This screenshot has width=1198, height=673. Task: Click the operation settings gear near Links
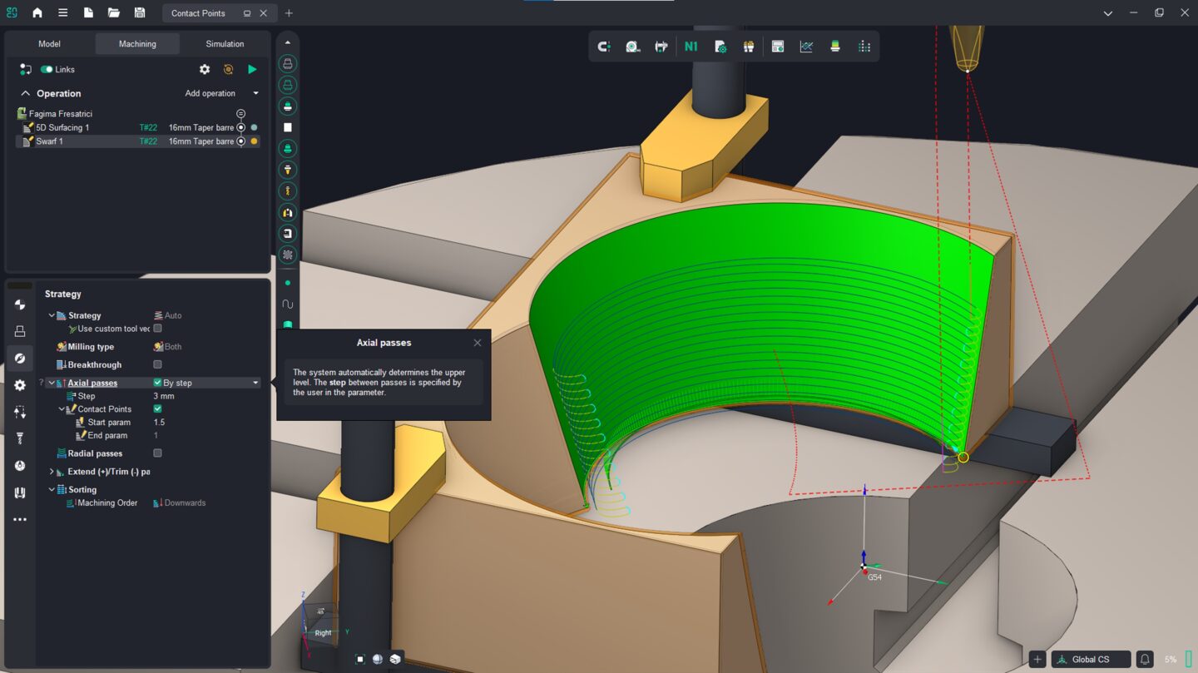[x=205, y=69]
